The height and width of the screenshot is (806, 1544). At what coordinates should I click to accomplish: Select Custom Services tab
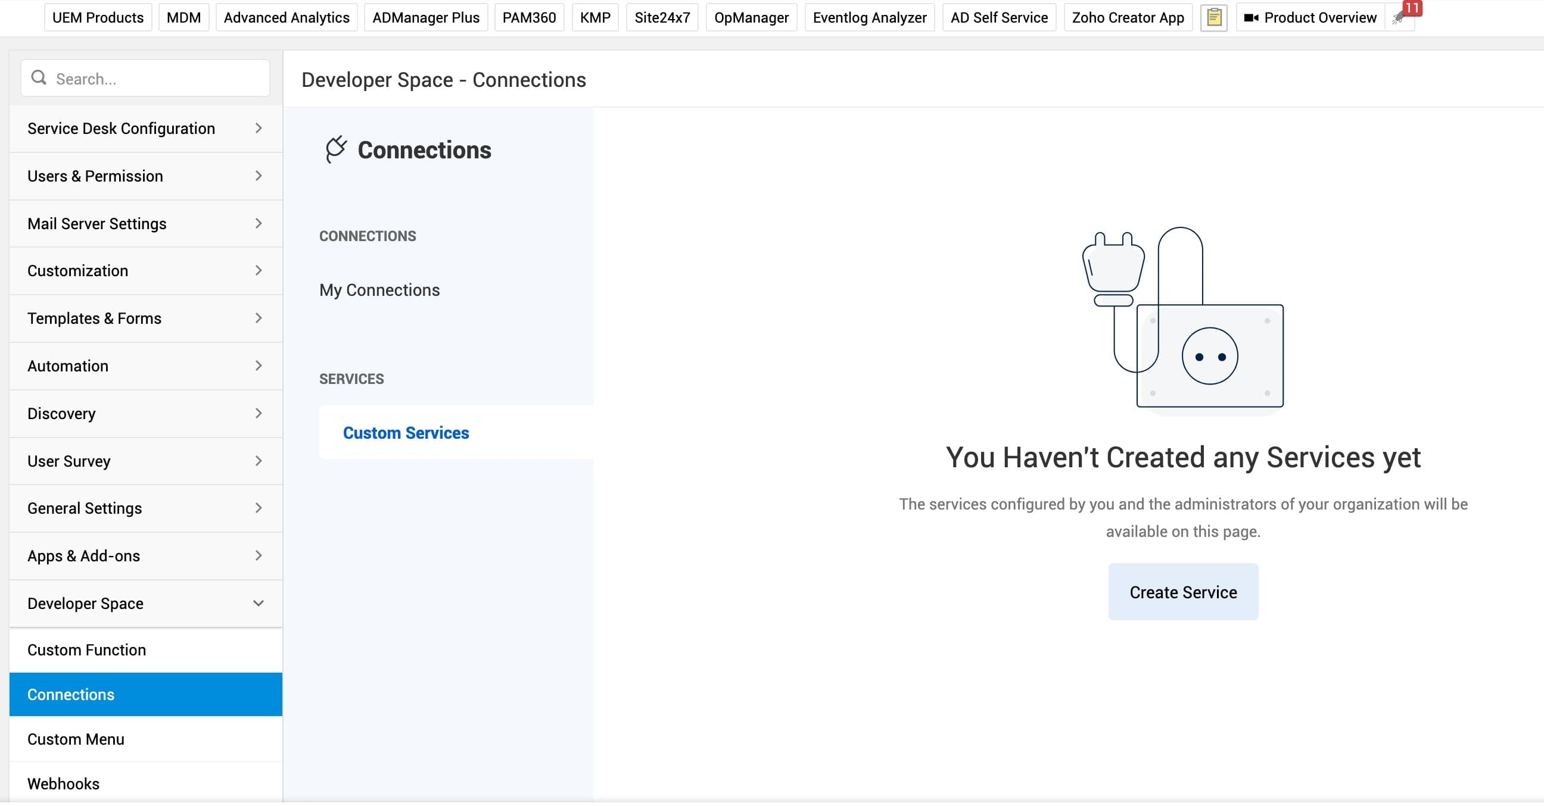406,433
